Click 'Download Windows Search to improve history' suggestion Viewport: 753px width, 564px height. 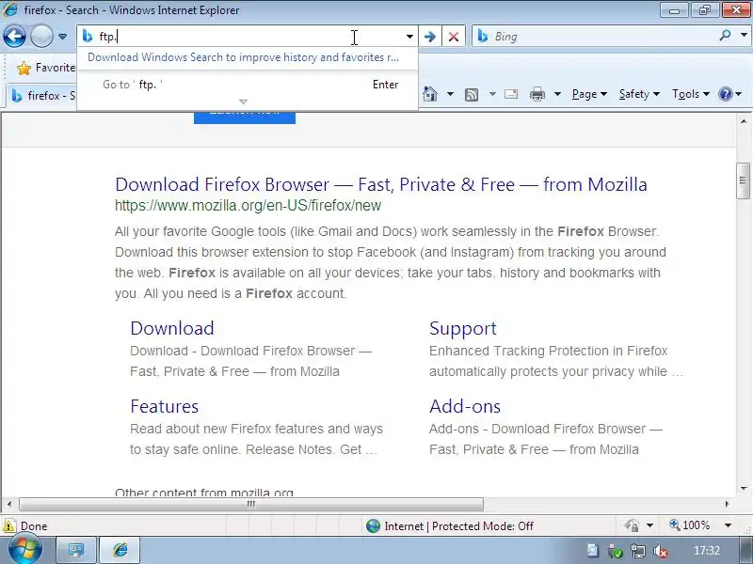[x=243, y=57]
